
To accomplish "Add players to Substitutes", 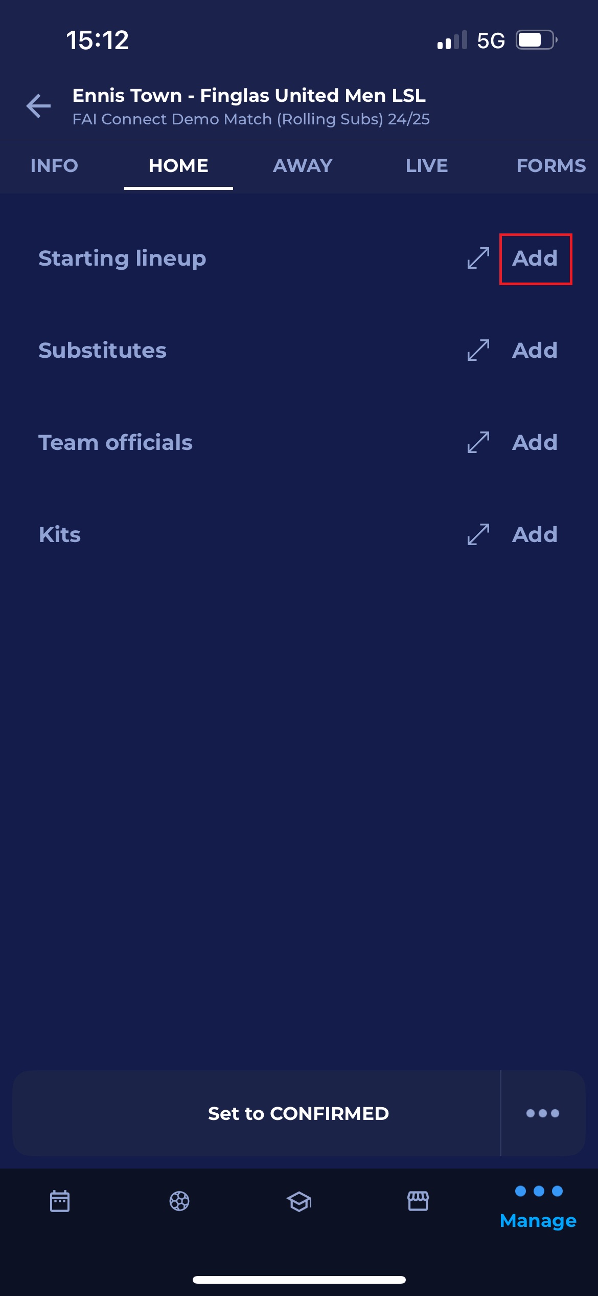I will pos(535,351).
